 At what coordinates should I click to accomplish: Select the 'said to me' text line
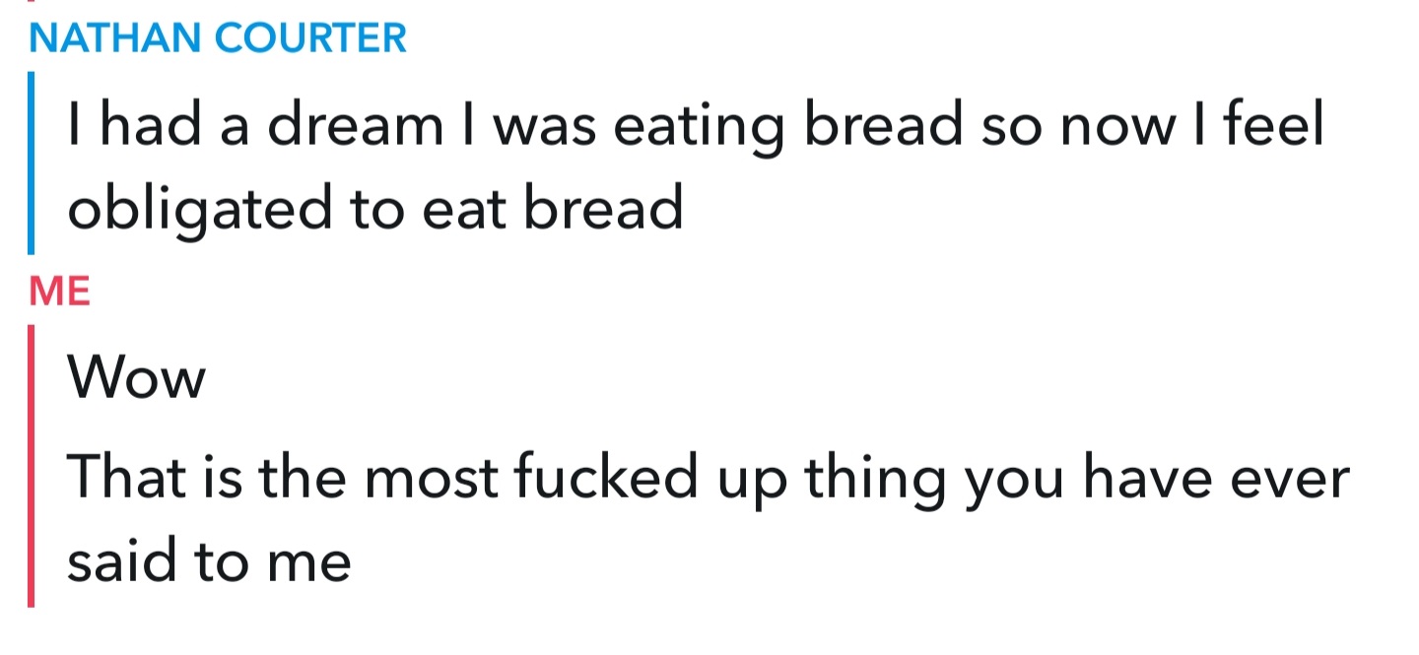pyautogui.click(x=209, y=561)
